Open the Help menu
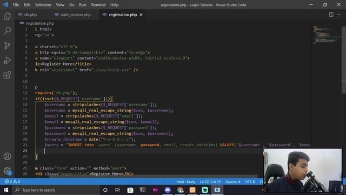346x195 pixels. coord(114,5)
